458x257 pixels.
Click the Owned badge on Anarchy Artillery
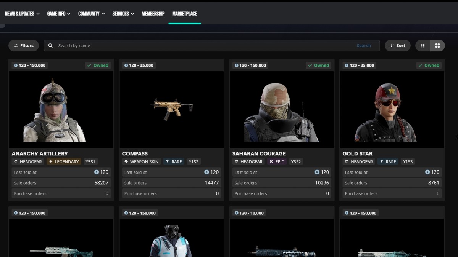pos(98,65)
